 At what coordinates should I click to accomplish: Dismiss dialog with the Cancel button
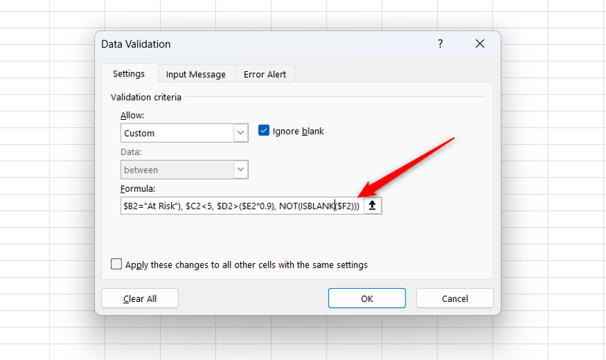(455, 298)
